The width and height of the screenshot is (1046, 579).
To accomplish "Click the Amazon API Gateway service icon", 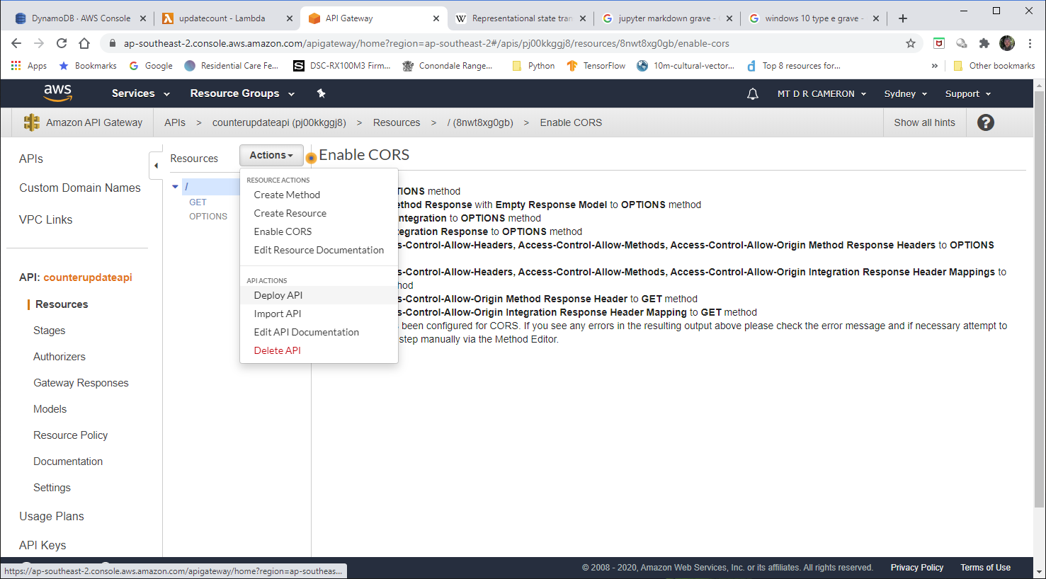I will point(32,122).
